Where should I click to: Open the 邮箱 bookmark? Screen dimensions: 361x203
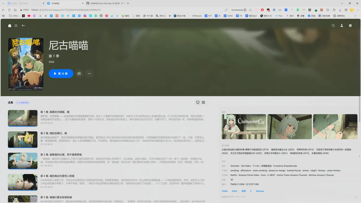(126, 16)
